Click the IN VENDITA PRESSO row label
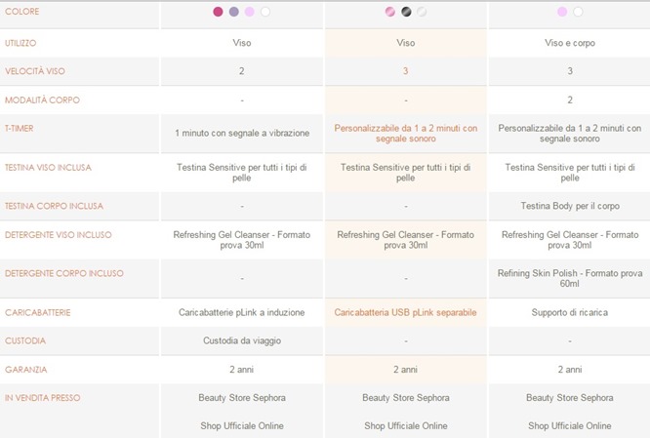The width and height of the screenshot is (650, 438). tap(42, 398)
